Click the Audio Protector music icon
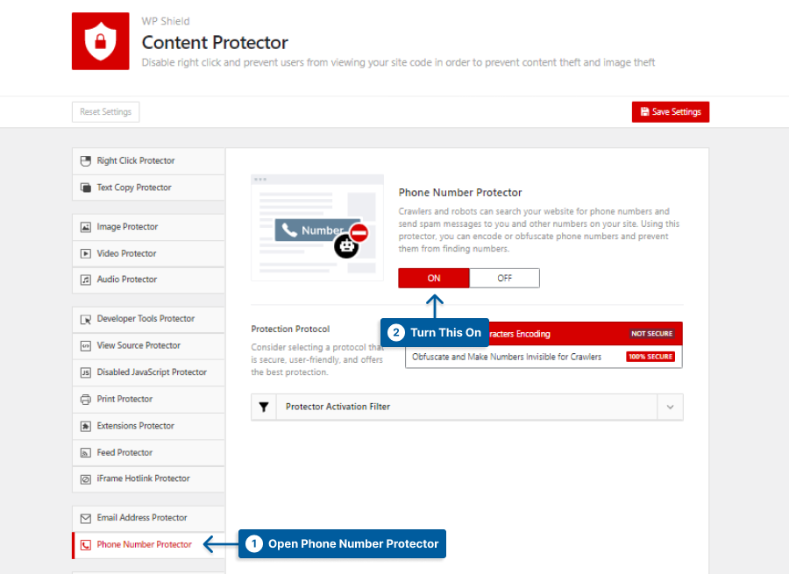Screen dimensions: 789x574 pyautogui.click(x=86, y=280)
